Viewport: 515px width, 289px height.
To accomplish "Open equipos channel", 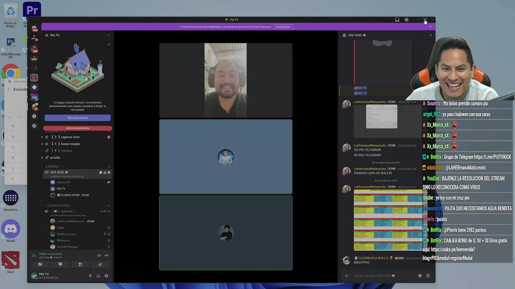I will [x=77, y=151].
